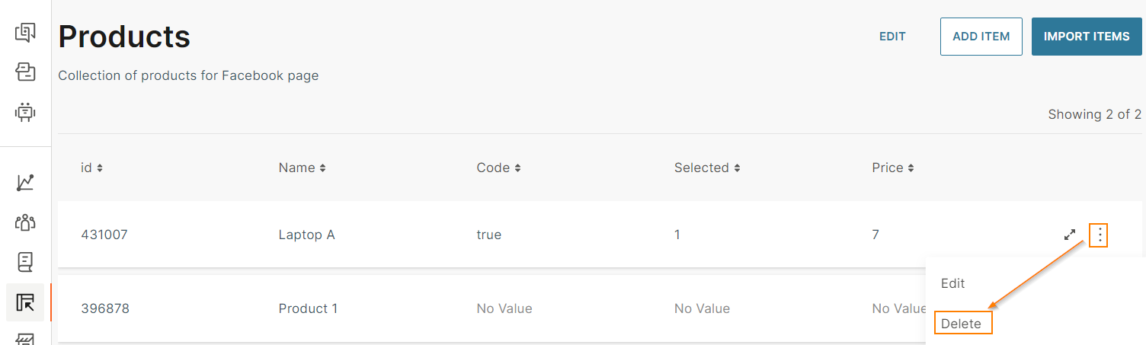
Task: Click the EDIT link beside ADD ITEM
Action: [x=892, y=37]
